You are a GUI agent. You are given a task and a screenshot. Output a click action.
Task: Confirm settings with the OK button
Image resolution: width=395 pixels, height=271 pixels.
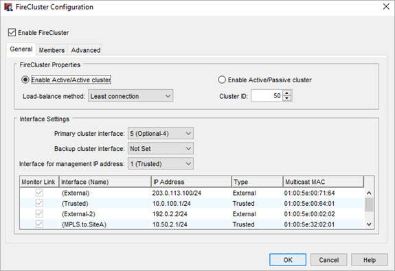(288, 259)
